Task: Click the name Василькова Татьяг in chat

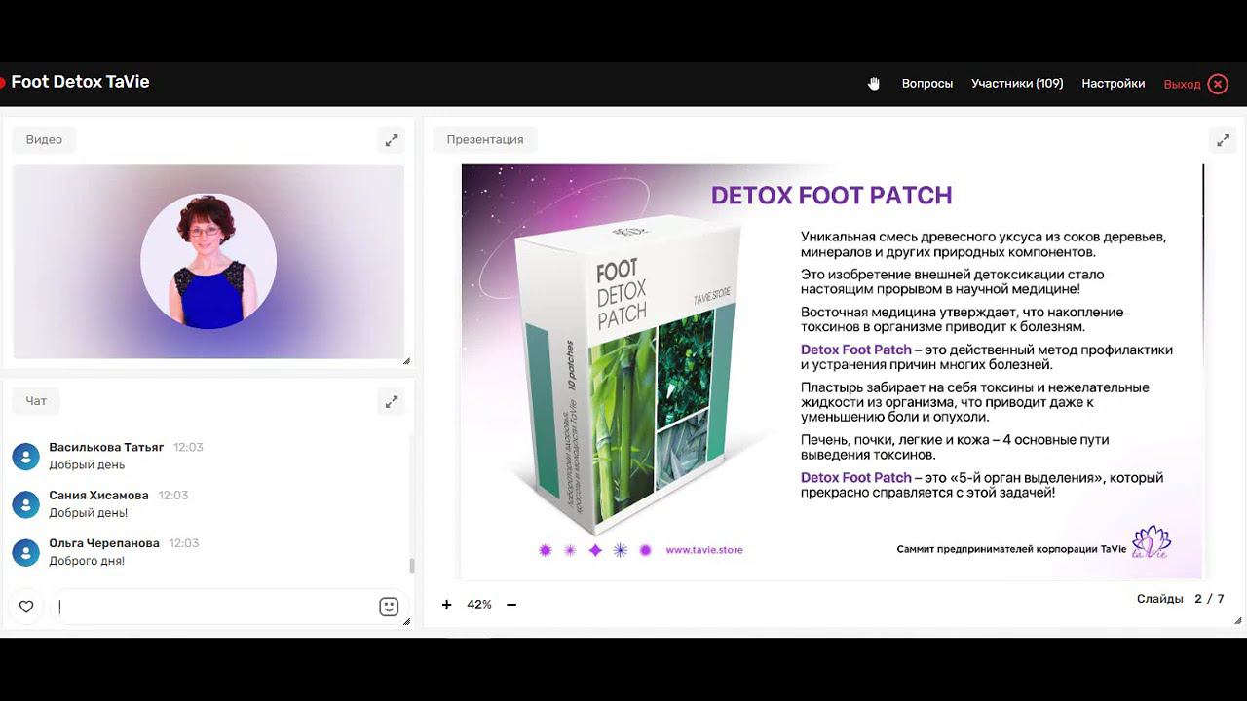Action: point(106,447)
